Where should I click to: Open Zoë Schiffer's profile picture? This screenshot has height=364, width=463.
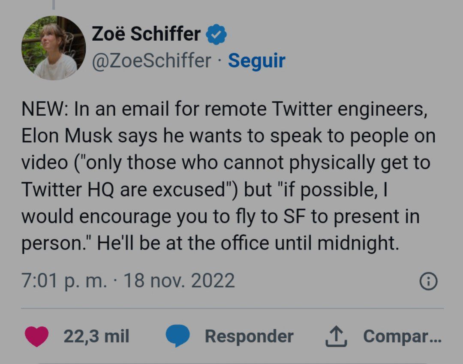tap(54, 48)
